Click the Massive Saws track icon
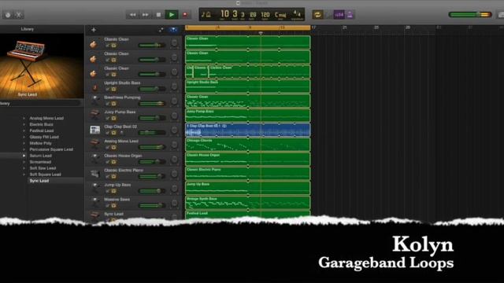The height and width of the screenshot is (283, 504). 94,203
